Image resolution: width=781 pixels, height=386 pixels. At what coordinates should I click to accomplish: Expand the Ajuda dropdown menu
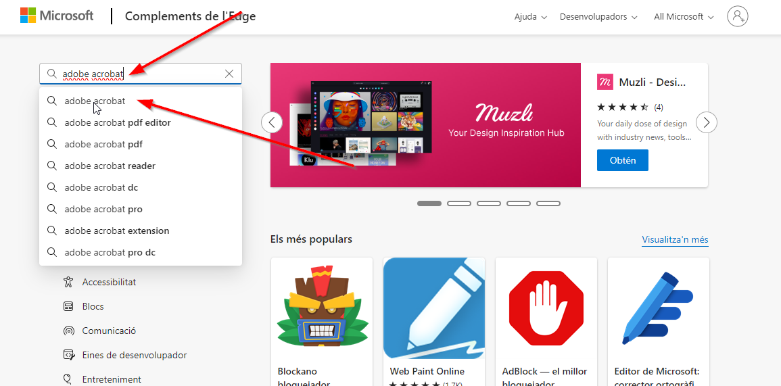530,17
